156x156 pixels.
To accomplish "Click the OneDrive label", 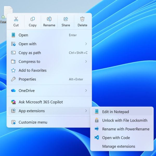I will [27, 90].
